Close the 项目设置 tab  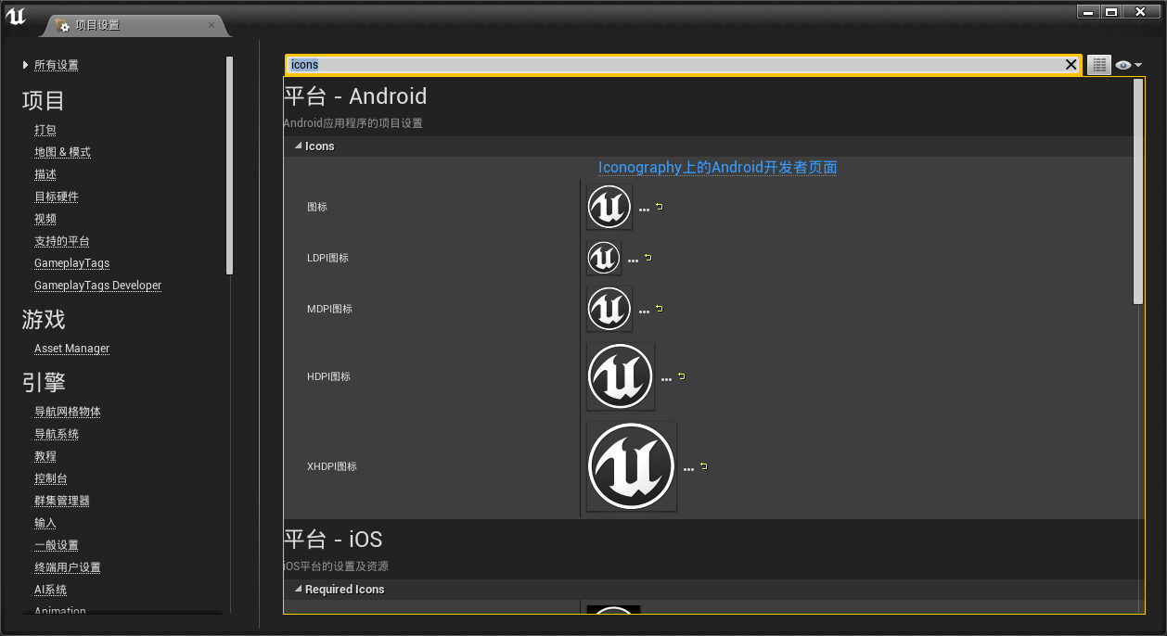click(x=212, y=25)
